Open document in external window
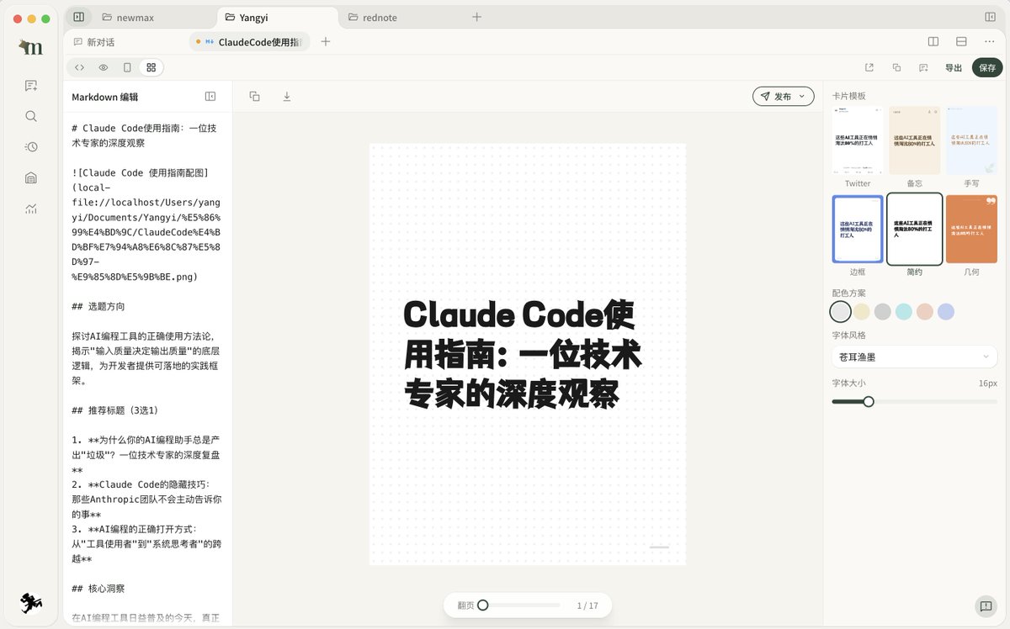 (x=869, y=68)
